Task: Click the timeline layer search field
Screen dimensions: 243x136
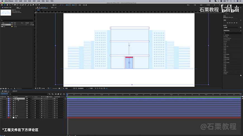Action: [28, 94]
